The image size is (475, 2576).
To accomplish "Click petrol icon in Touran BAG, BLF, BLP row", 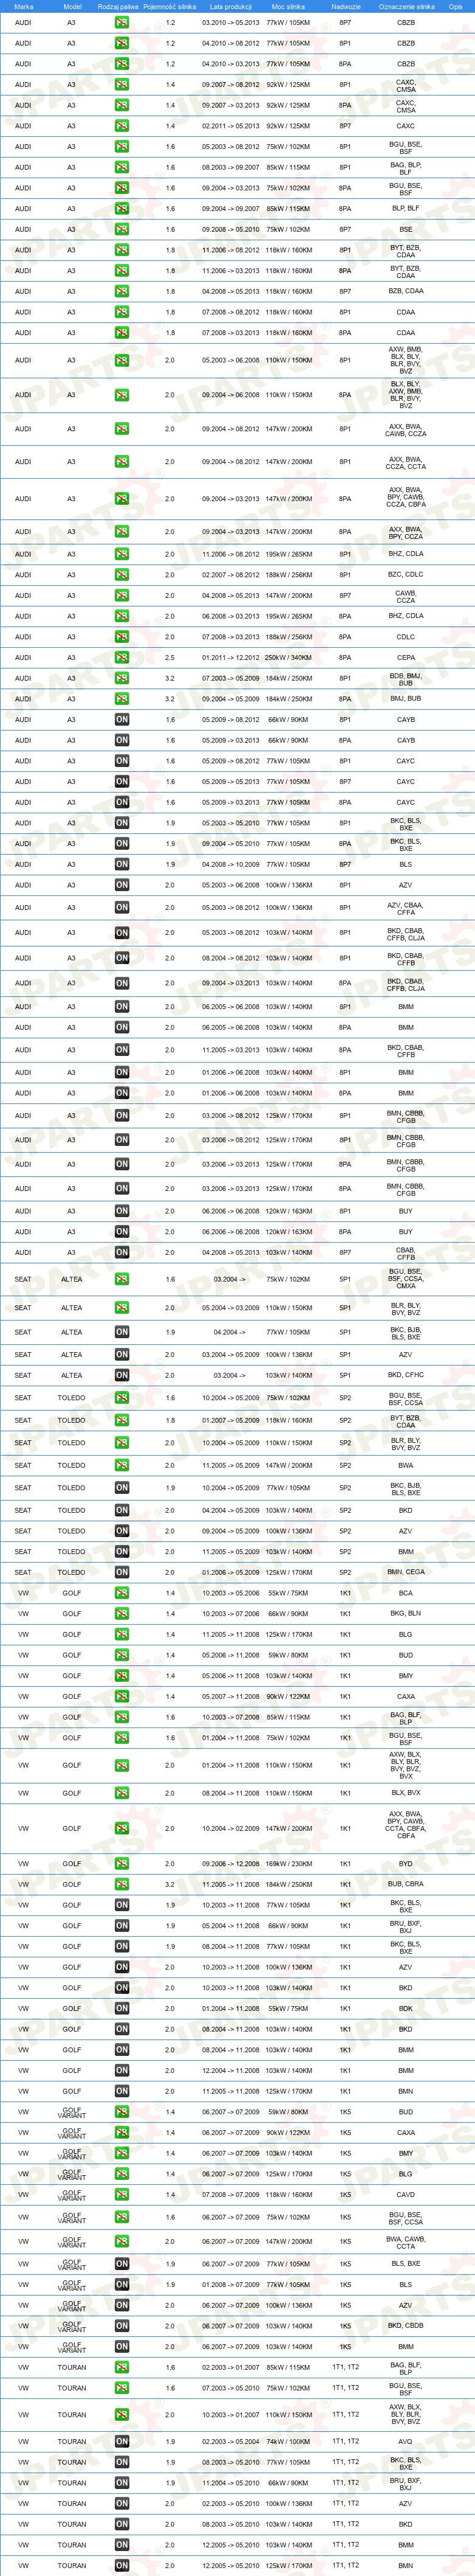I will coord(121,2367).
